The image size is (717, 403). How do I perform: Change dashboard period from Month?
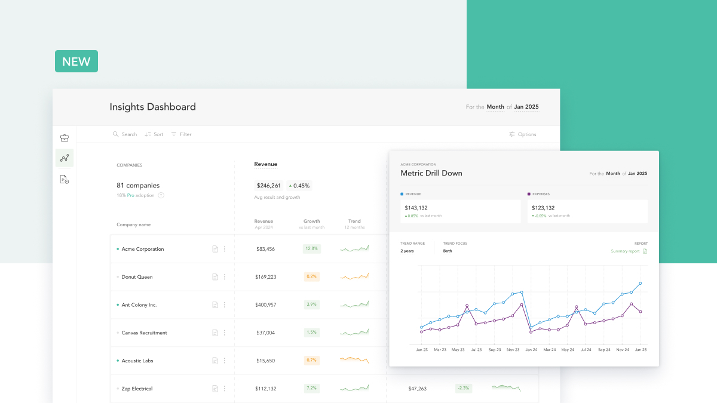pos(495,107)
